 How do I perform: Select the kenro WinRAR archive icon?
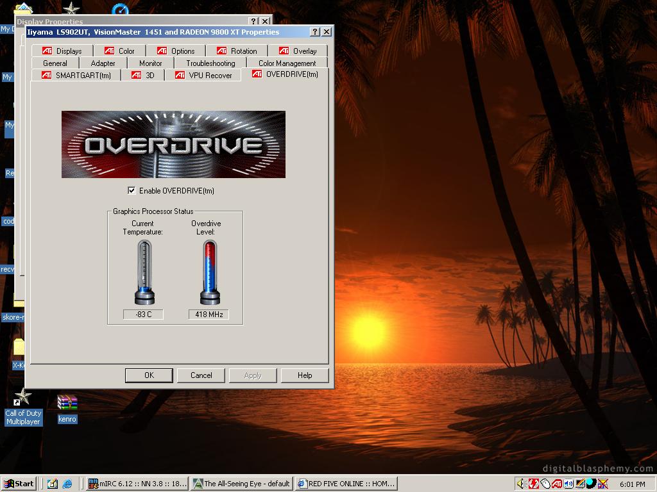point(67,409)
